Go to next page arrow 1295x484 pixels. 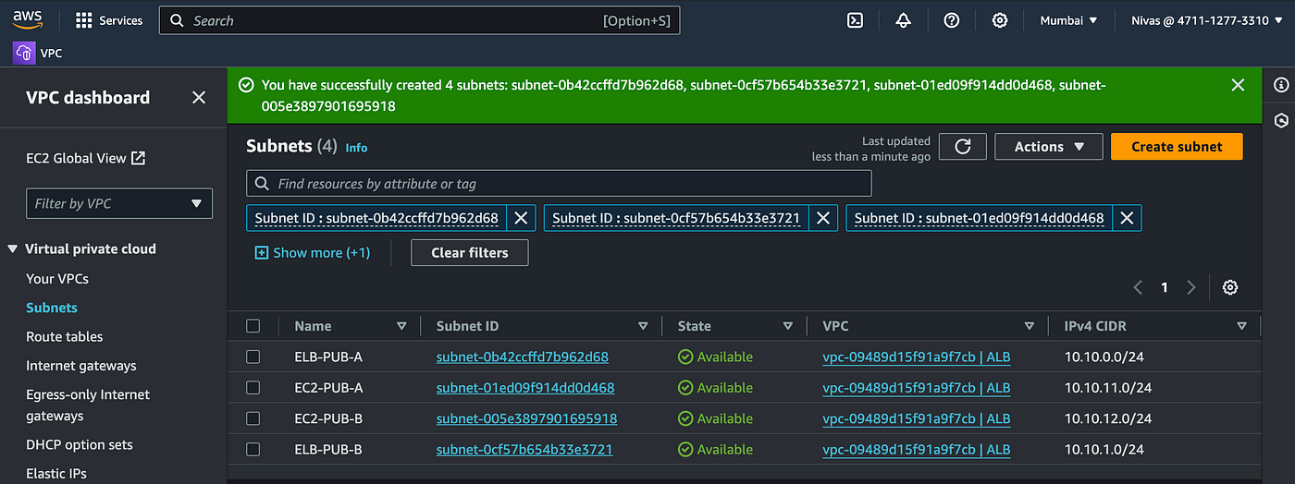[x=1191, y=287]
